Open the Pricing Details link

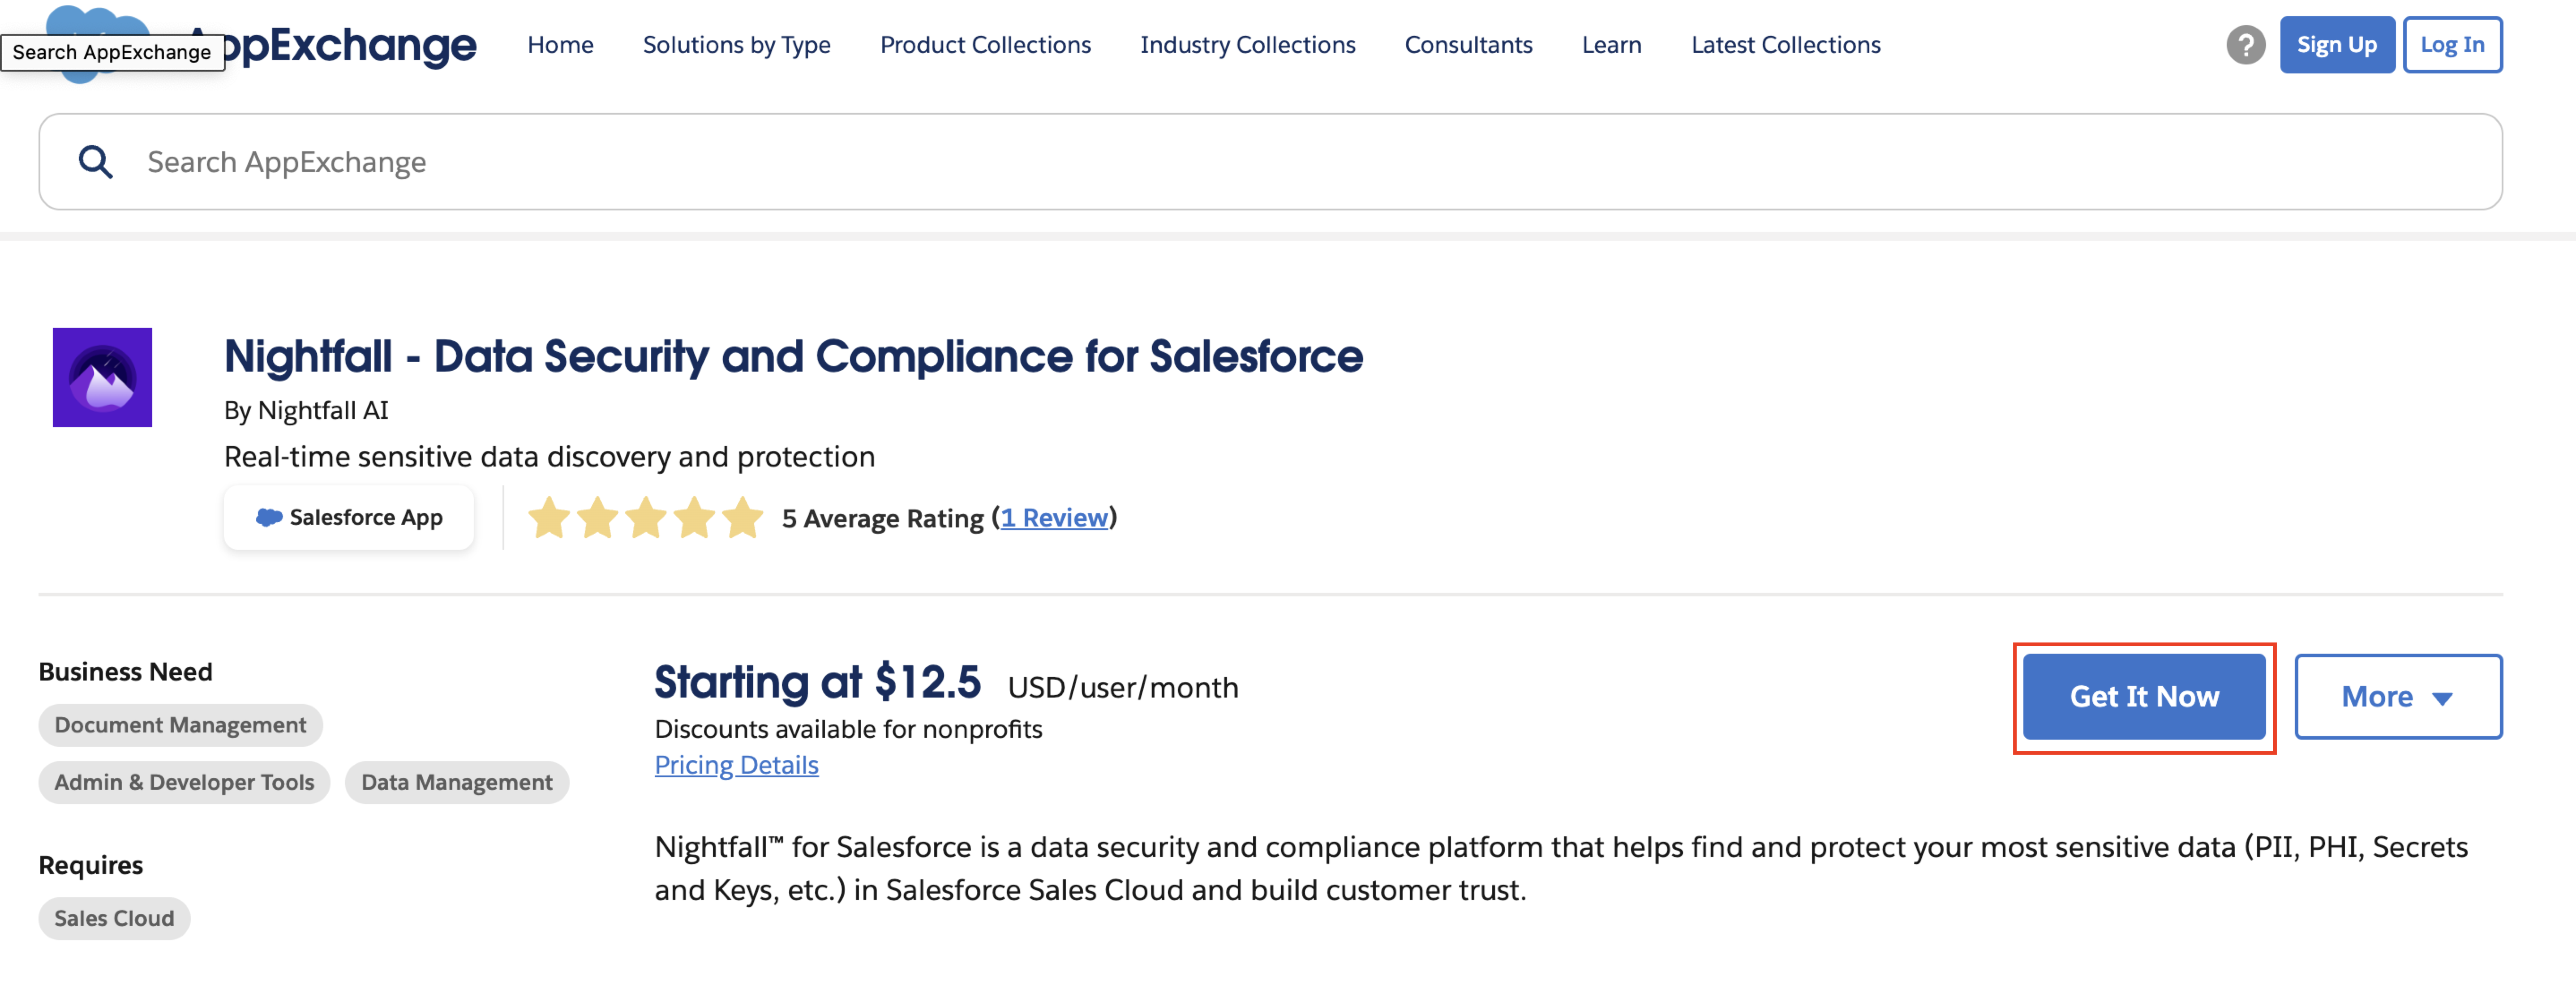[736, 765]
